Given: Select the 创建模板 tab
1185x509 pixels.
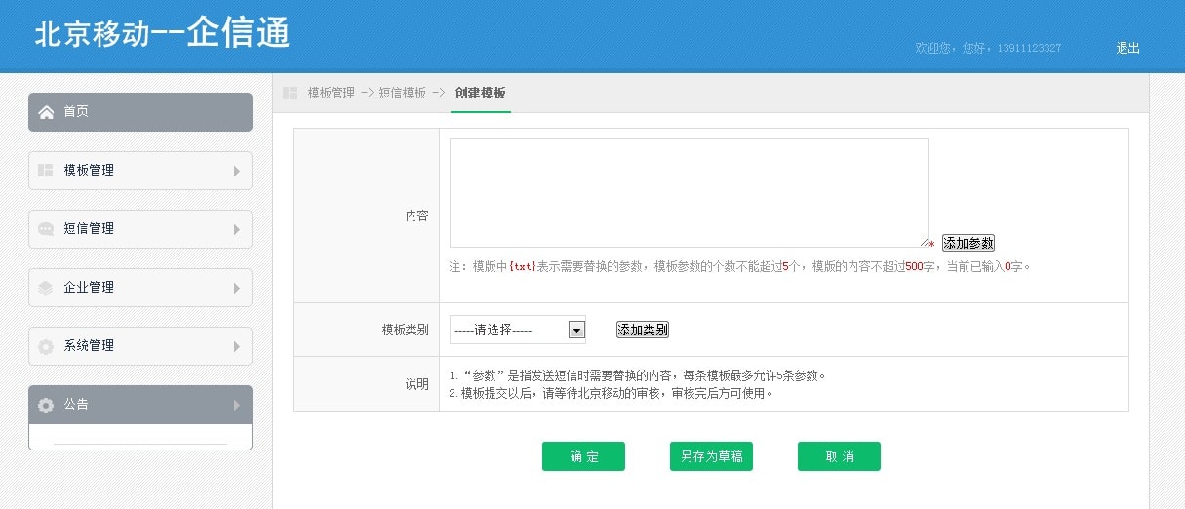Looking at the screenshot, I should pyautogui.click(x=481, y=94).
